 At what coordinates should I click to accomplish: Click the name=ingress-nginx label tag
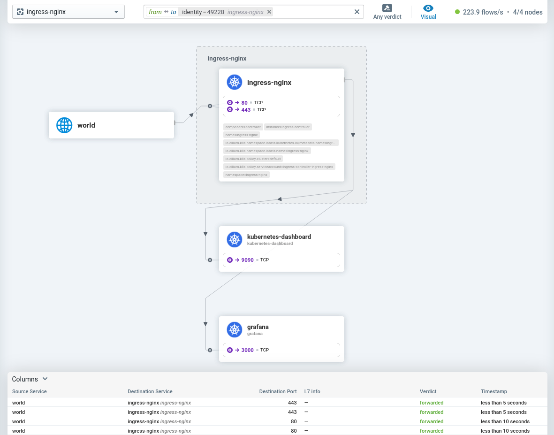pyautogui.click(x=242, y=135)
